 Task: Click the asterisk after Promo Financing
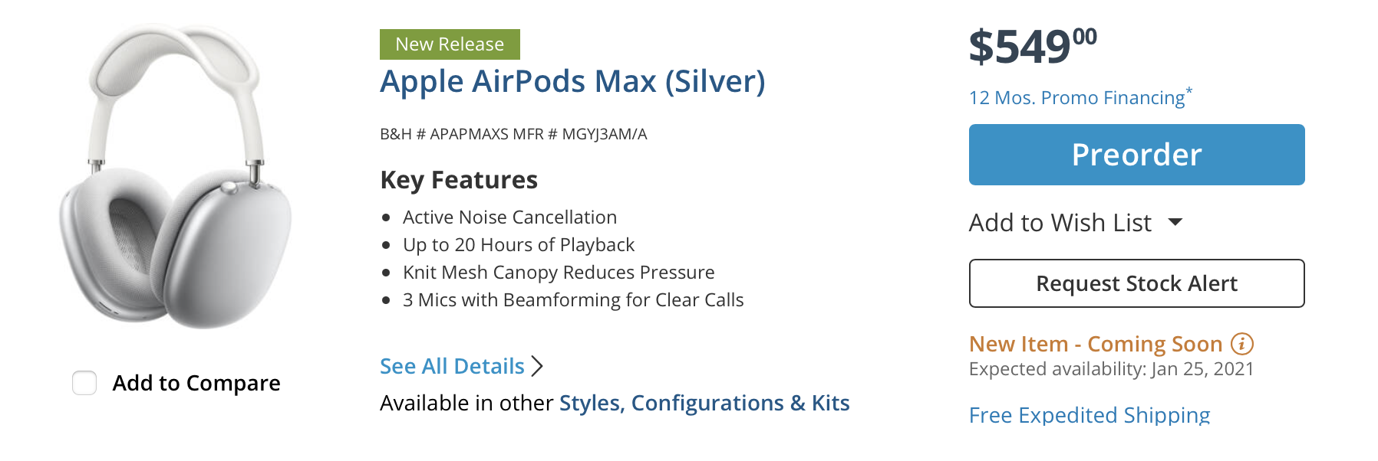click(x=1189, y=91)
